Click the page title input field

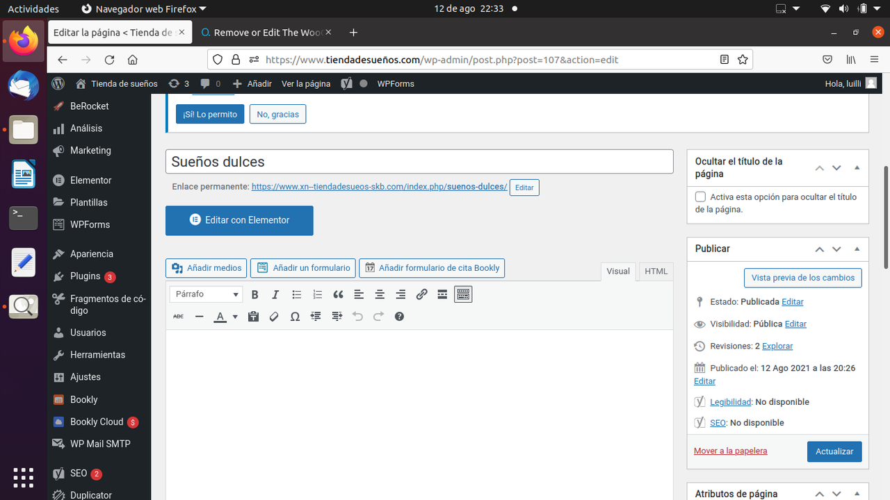coord(419,162)
